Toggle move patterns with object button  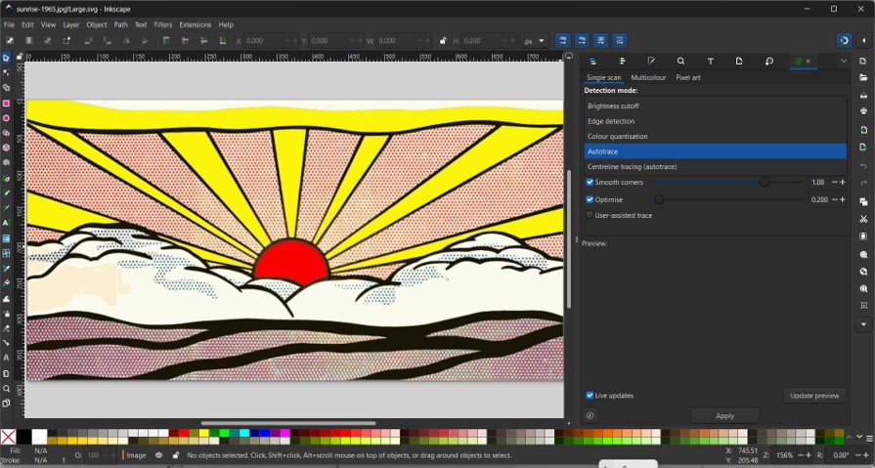coord(620,40)
